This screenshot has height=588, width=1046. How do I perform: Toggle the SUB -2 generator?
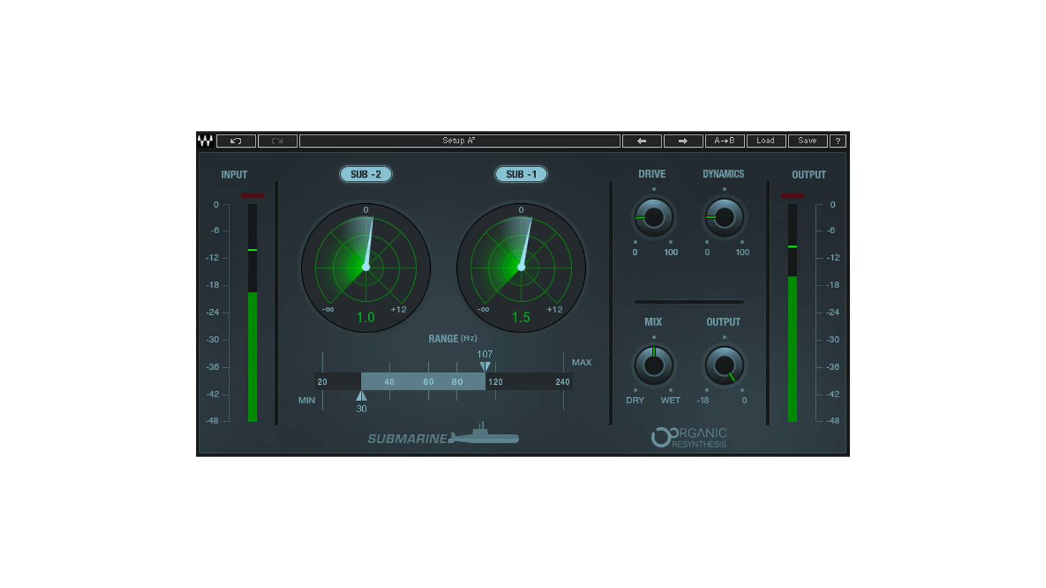[365, 174]
